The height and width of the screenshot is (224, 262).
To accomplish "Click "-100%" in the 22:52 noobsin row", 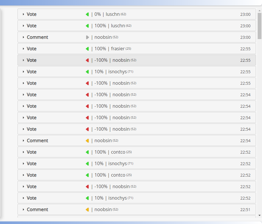I will coord(101,186).
